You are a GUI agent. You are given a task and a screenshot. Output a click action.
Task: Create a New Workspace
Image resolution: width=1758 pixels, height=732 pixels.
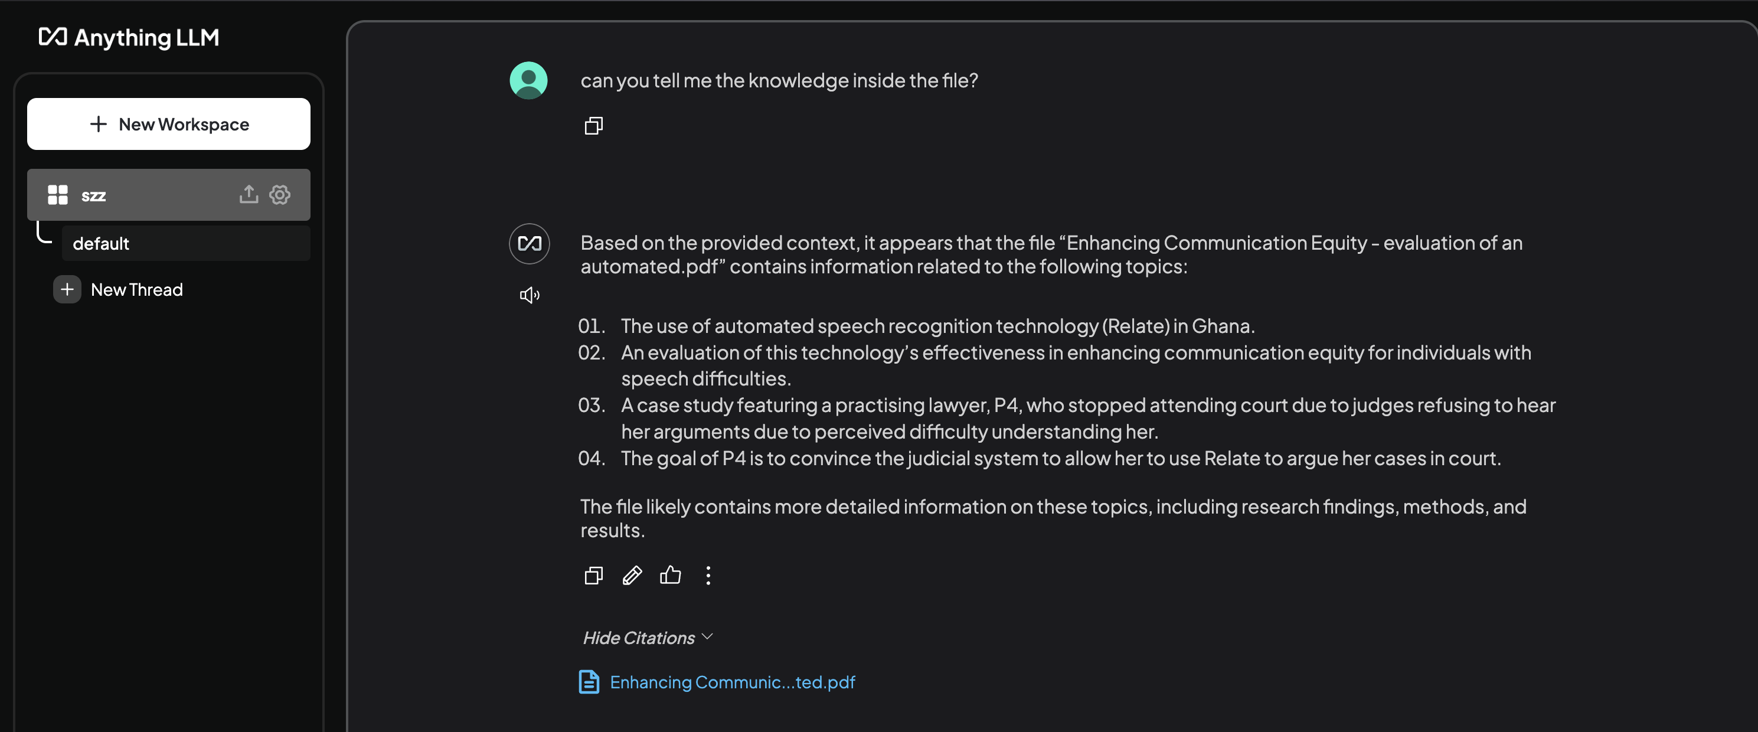click(169, 124)
